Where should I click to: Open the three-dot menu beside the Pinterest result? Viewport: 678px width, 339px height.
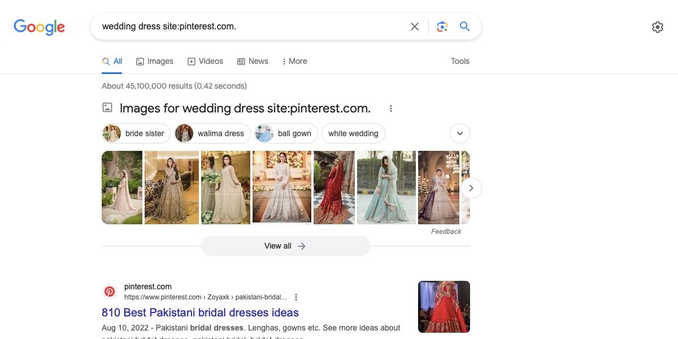coord(295,297)
